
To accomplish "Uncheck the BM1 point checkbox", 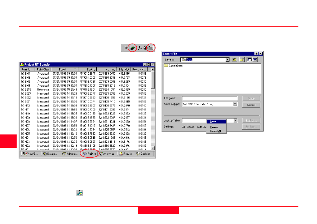I will pyautogui.click(x=23, y=85).
